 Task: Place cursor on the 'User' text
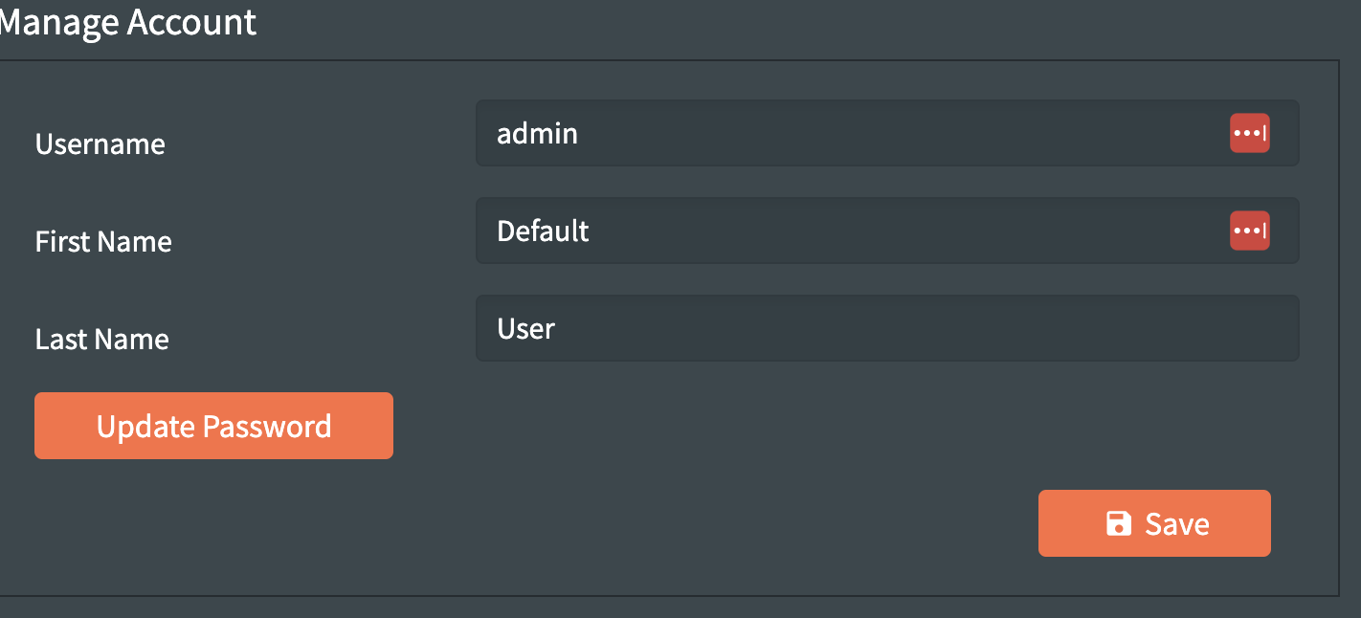point(525,329)
